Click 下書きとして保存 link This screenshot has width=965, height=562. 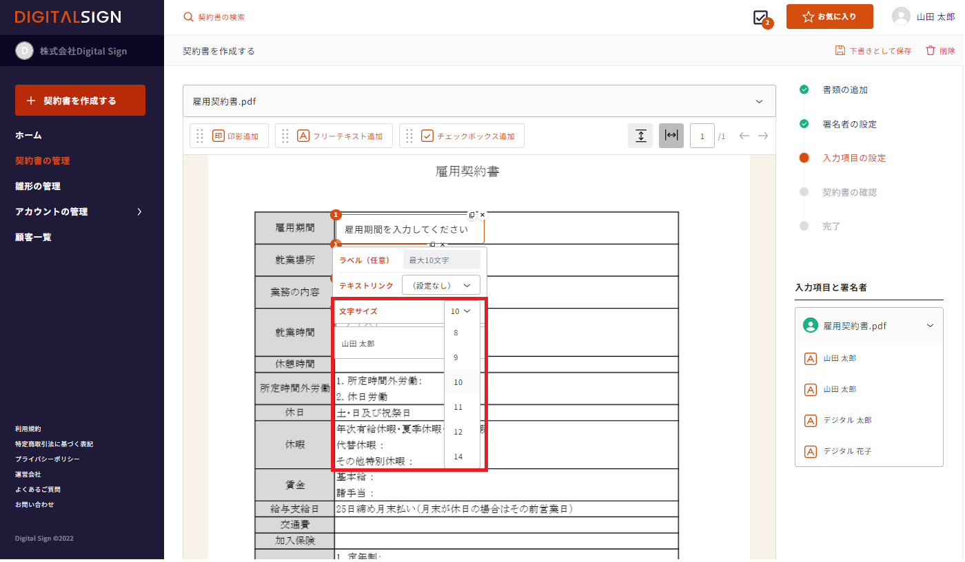click(x=873, y=51)
